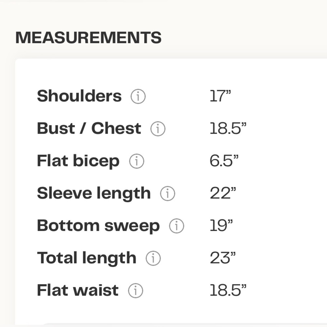Show the Flat waist info icon details

[x=135, y=291]
